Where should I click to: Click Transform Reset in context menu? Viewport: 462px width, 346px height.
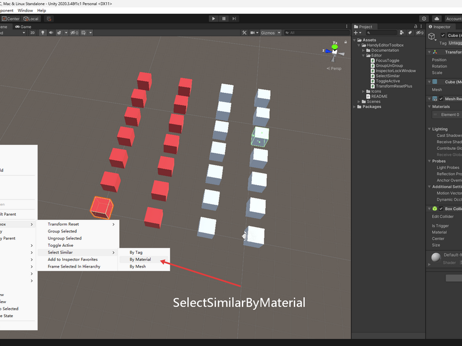coord(78,224)
